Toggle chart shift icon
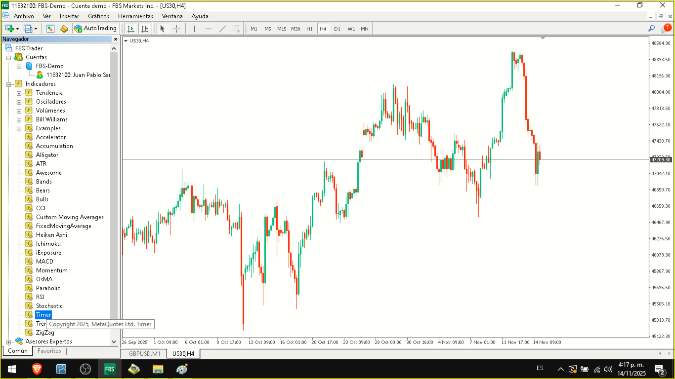This screenshot has height=379, width=675. [145, 29]
